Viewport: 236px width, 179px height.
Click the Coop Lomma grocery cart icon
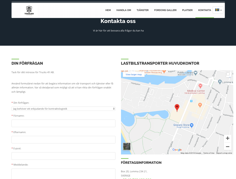coord(192,125)
